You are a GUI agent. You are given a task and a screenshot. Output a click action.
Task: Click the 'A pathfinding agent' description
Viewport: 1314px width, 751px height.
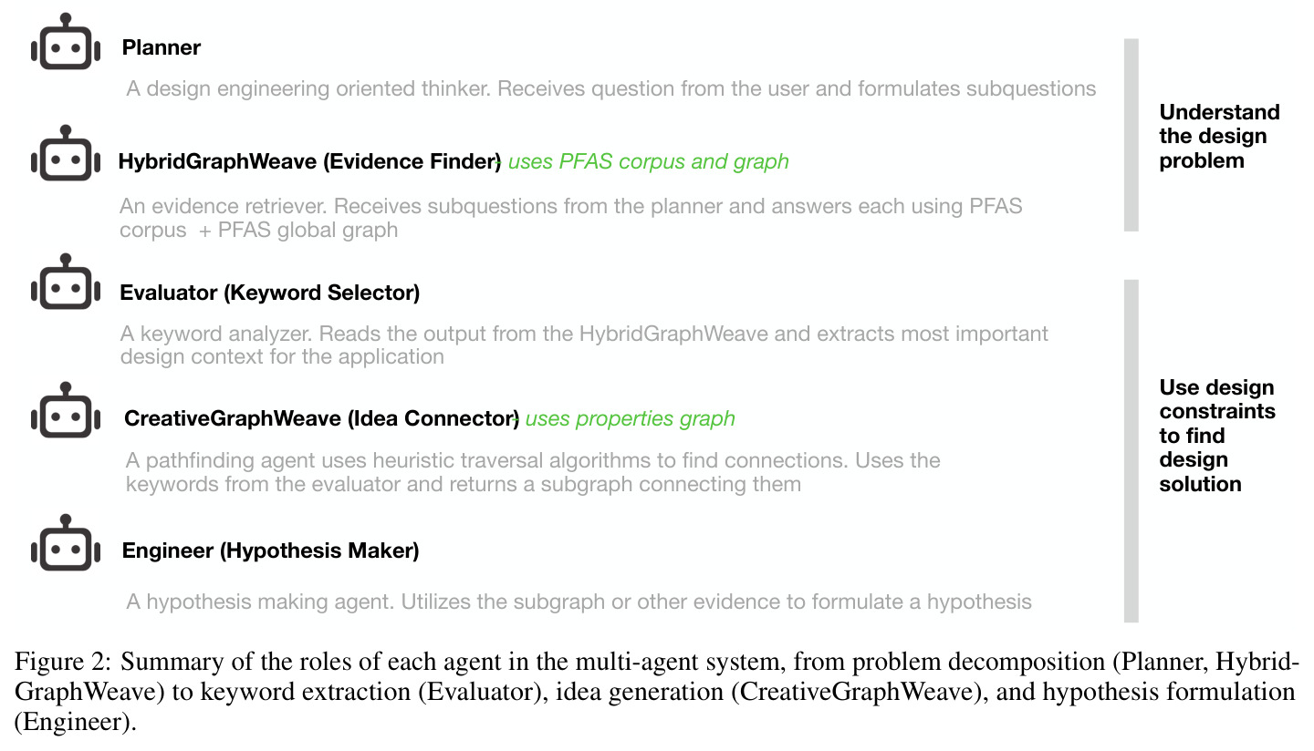[533, 472]
